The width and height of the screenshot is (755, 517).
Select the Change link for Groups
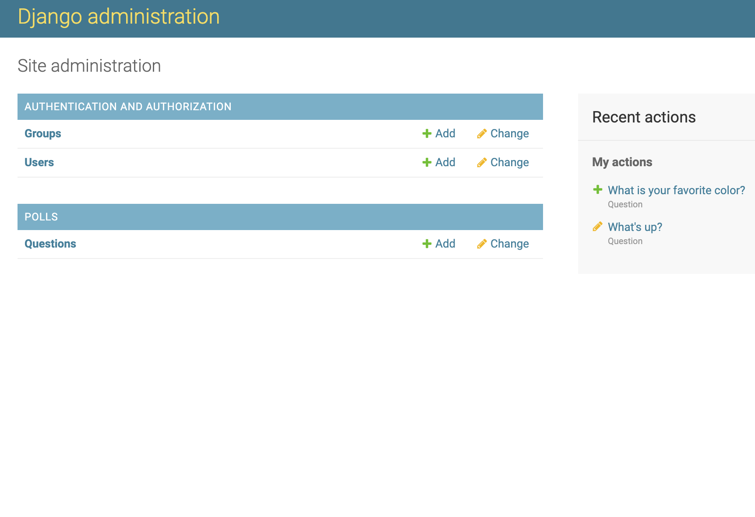click(x=510, y=133)
